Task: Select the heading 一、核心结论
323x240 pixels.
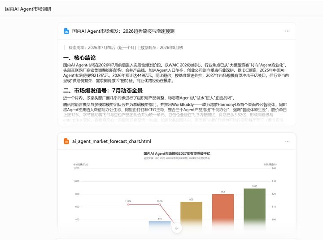Action: (x=79, y=58)
